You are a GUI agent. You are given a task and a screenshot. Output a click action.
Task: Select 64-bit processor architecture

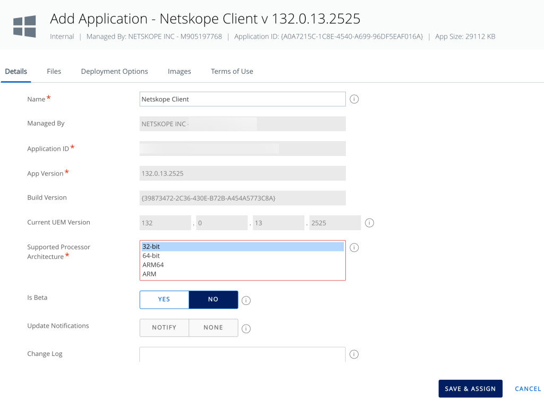pyautogui.click(x=242, y=256)
